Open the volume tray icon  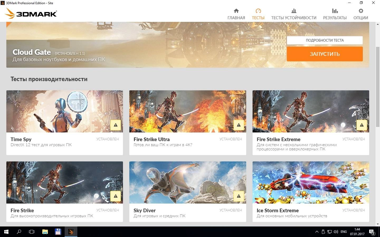(336, 232)
